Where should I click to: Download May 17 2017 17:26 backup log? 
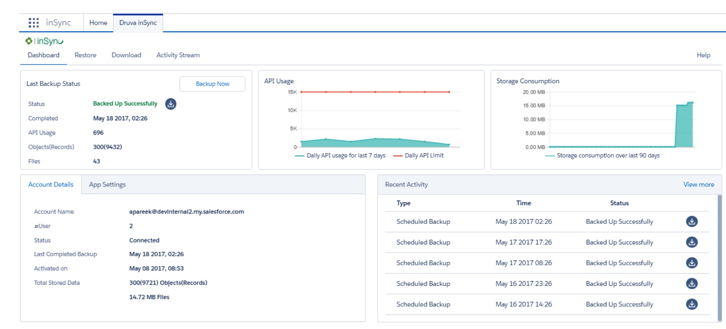691,242
